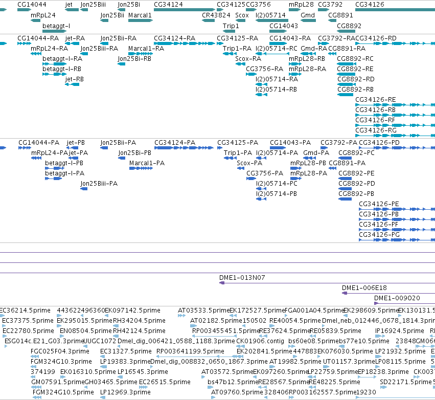Screen dimensions: 435x400
Task: Select the CG3792 gene label
Action: 330,5
